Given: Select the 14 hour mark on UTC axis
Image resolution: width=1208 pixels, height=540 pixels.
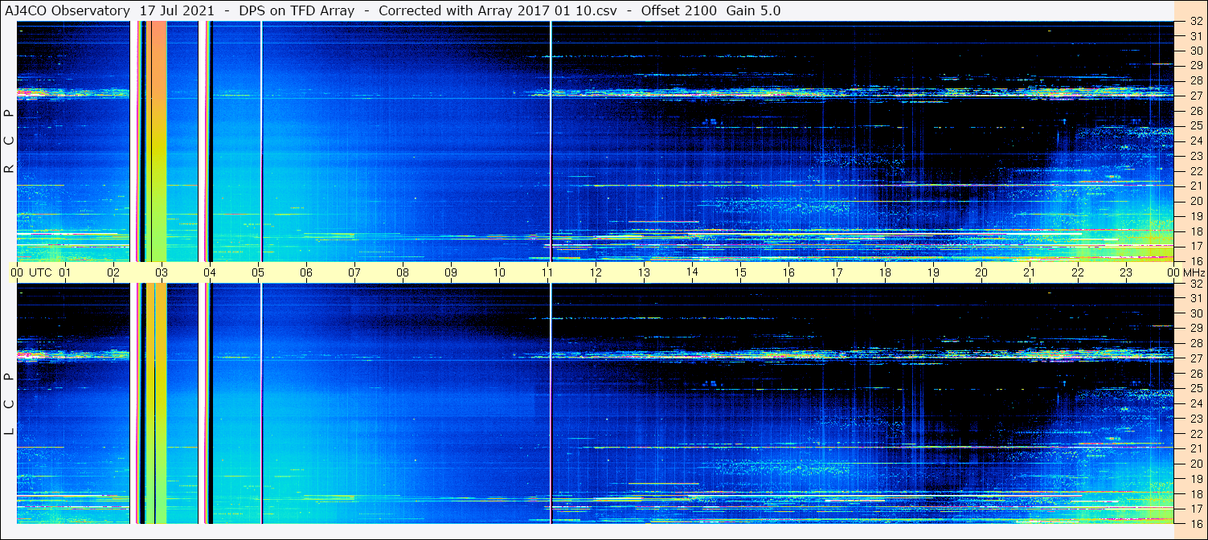Looking at the screenshot, I should pos(692,272).
